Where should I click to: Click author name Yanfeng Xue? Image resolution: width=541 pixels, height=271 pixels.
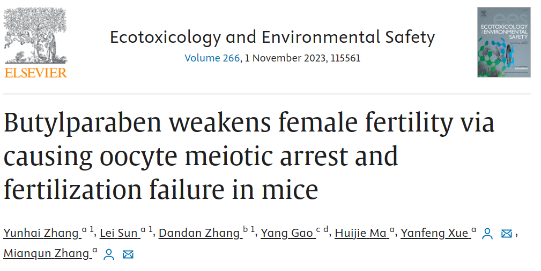pos(435,233)
